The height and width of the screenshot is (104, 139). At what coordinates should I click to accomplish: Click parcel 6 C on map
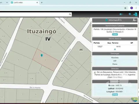click(x=47, y=72)
